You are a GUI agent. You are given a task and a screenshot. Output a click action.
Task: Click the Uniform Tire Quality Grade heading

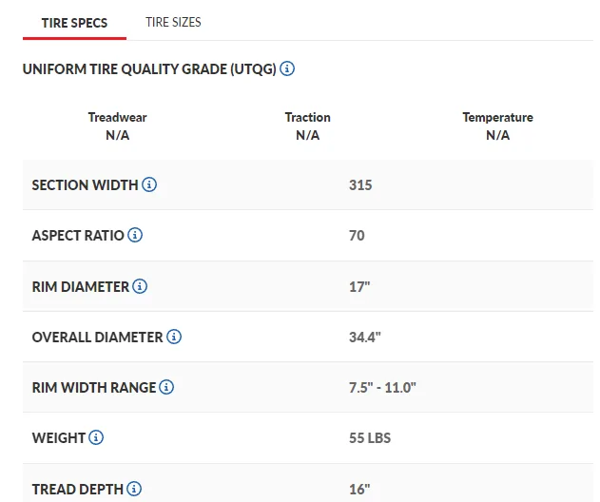coord(149,69)
